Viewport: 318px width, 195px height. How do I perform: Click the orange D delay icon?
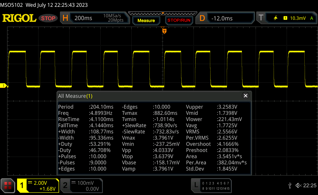click(x=202, y=18)
